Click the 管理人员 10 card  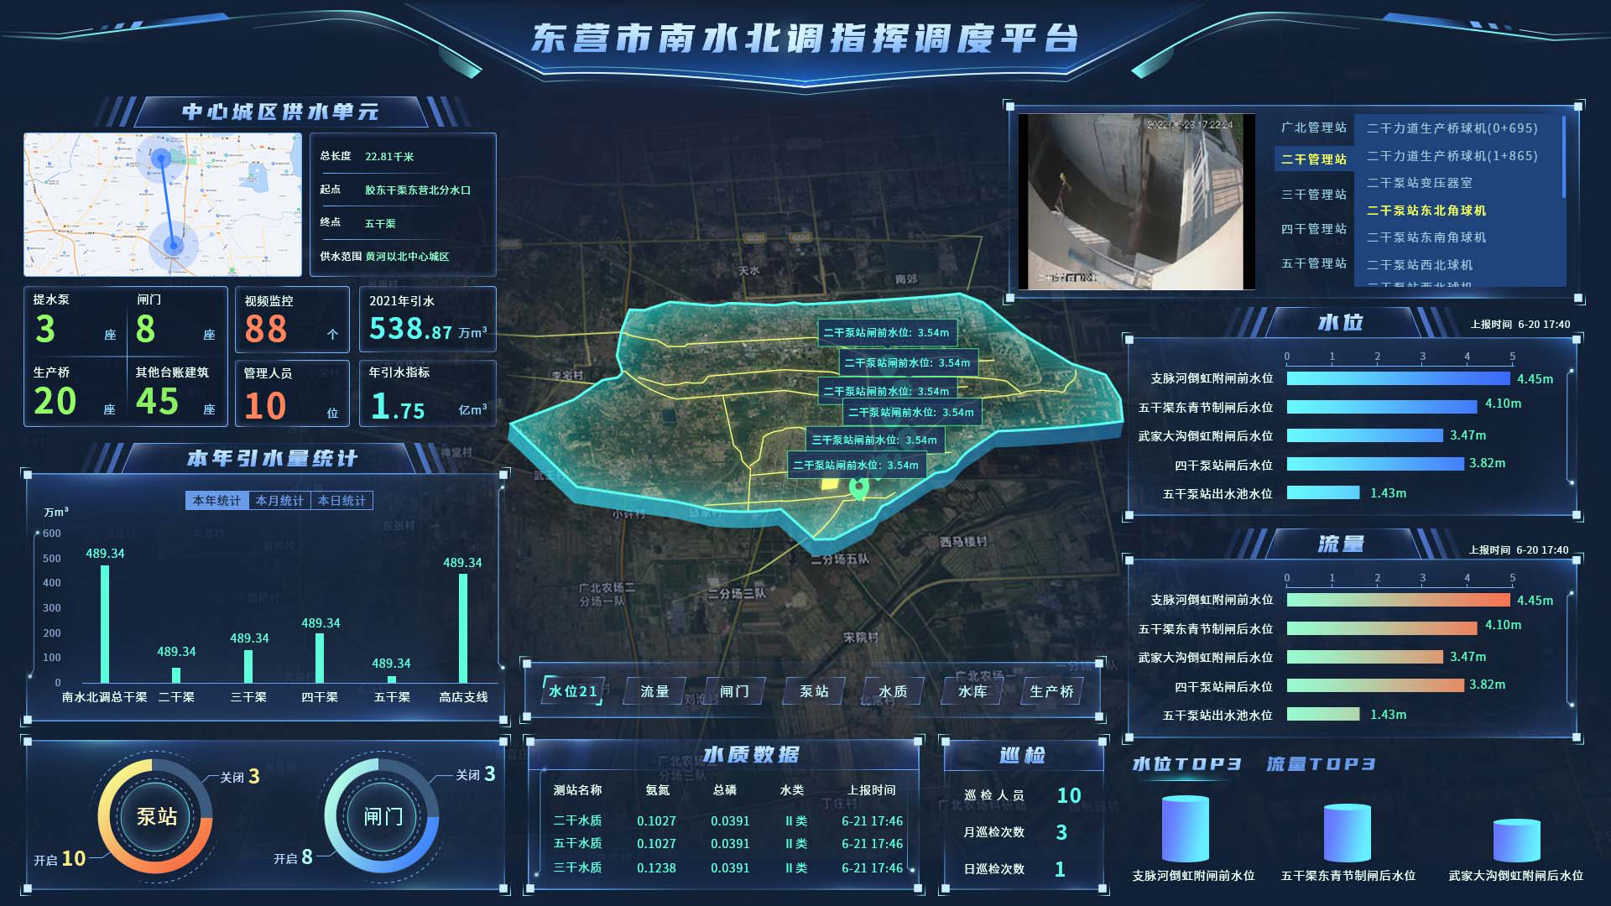click(292, 393)
